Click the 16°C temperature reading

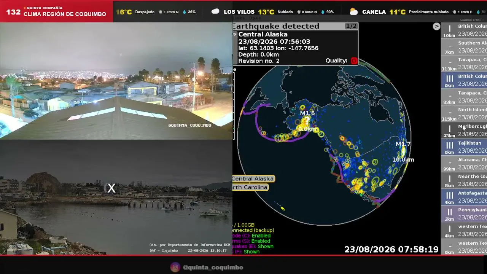click(124, 12)
